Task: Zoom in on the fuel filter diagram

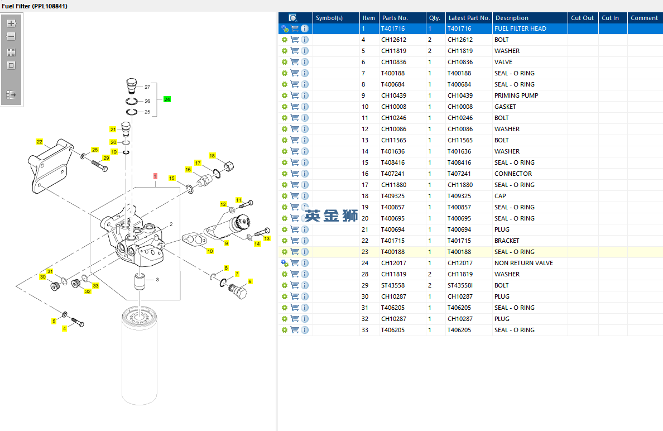Action: (x=11, y=23)
